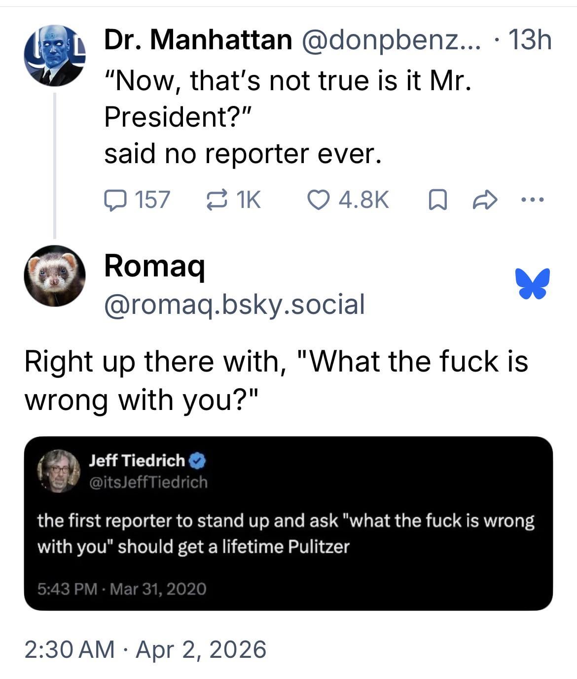Bookmark the Dr. Manhattan post

click(x=435, y=201)
